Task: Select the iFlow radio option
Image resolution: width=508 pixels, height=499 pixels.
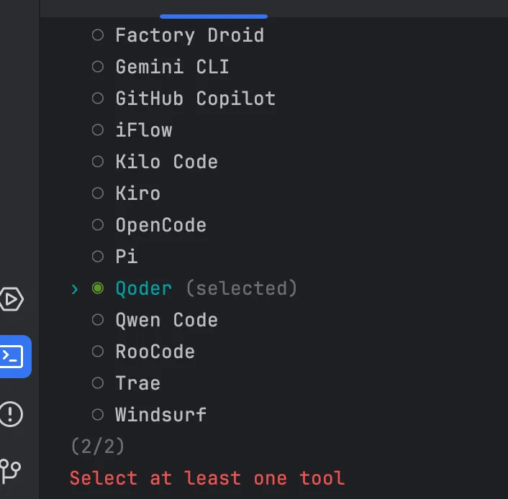Action: (99, 130)
